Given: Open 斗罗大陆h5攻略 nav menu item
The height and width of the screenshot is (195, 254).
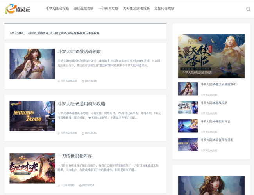Looking at the screenshot, I should pyautogui.click(x=57, y=9).
